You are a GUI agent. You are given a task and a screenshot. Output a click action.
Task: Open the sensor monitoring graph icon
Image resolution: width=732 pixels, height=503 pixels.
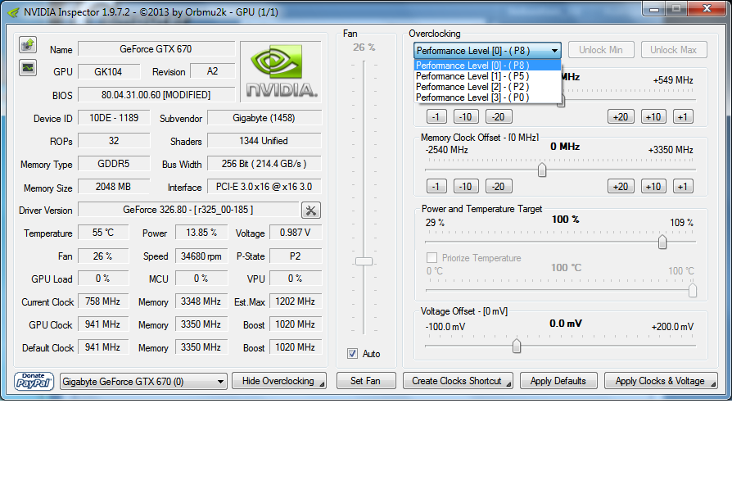(x=28, y=68)
